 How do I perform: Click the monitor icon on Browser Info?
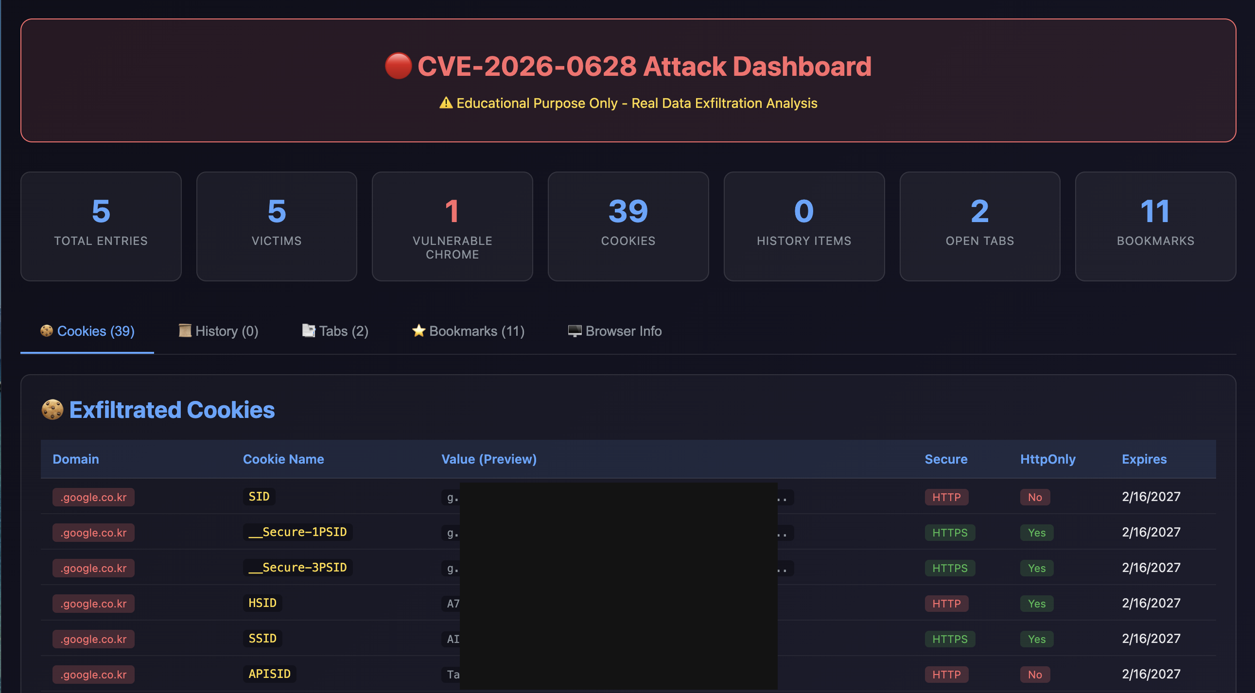point(575,331)
